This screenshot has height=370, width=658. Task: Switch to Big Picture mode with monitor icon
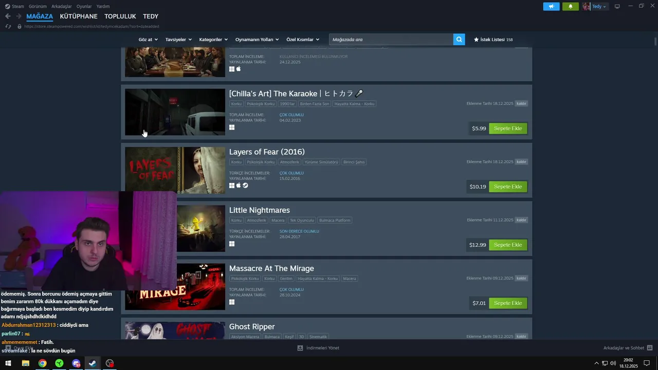[x=617, y=6]
